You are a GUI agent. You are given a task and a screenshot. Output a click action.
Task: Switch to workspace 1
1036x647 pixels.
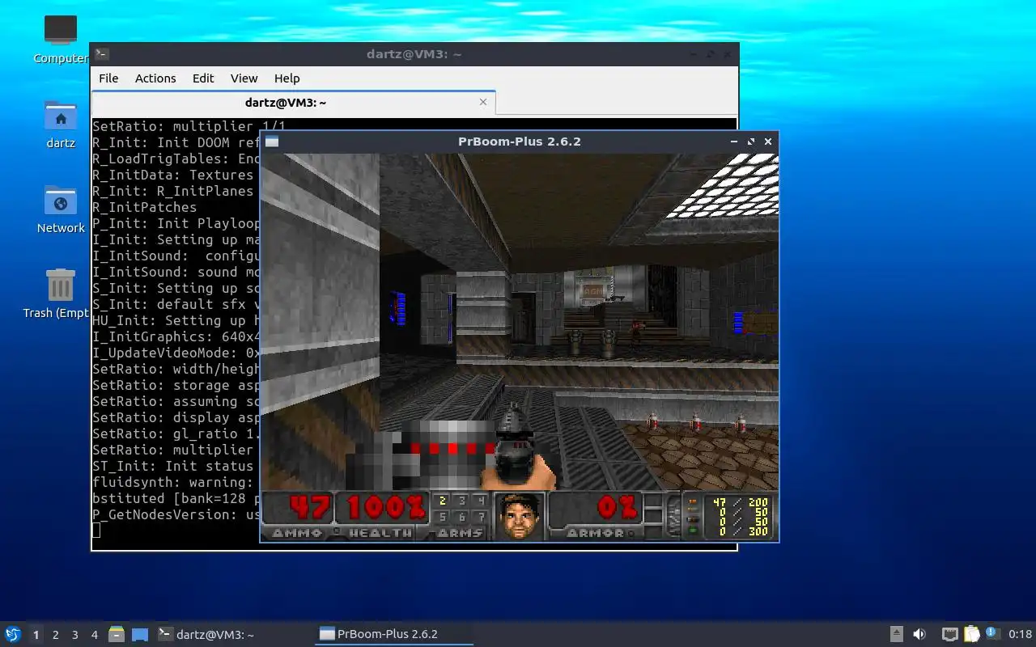(36, 635)
